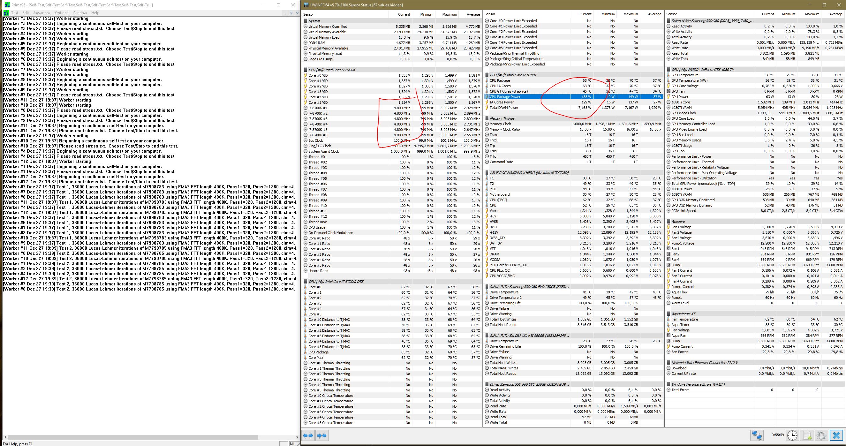Close sensors with the blue X icon
846x446 pixels.
836,435
